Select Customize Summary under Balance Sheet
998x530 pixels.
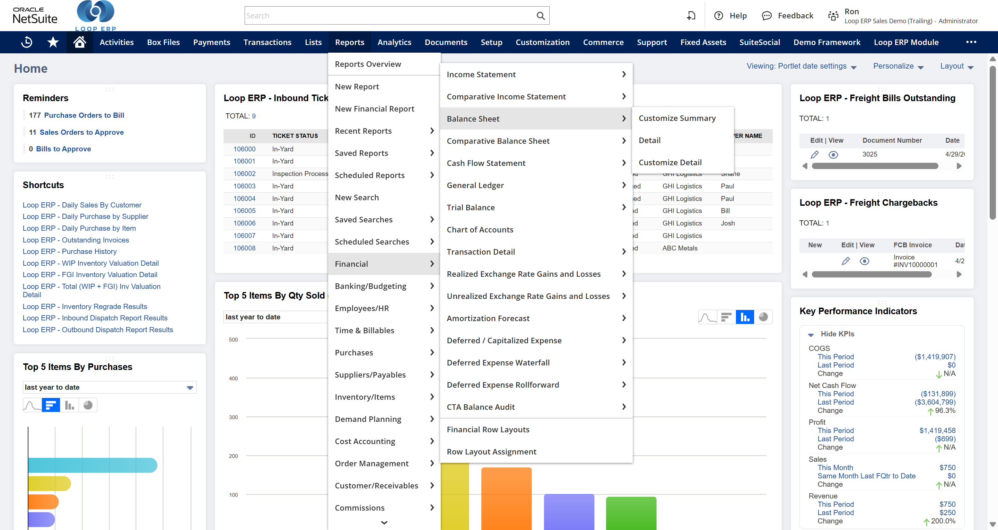click(x=677, y=118)
